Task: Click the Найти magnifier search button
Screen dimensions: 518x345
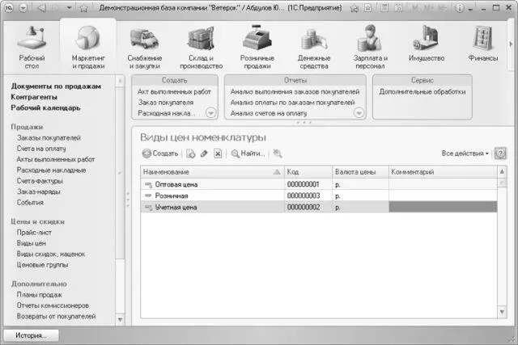Action: click(x=248, y=154)
